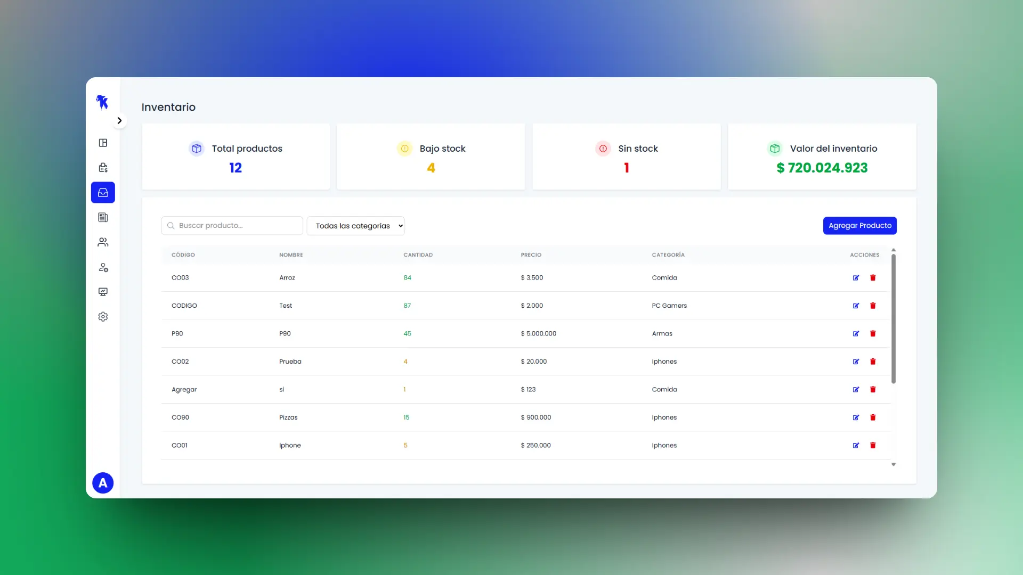
Task: Open the analytics monitor sidebar icon
Action: click(x=103, y=292)
